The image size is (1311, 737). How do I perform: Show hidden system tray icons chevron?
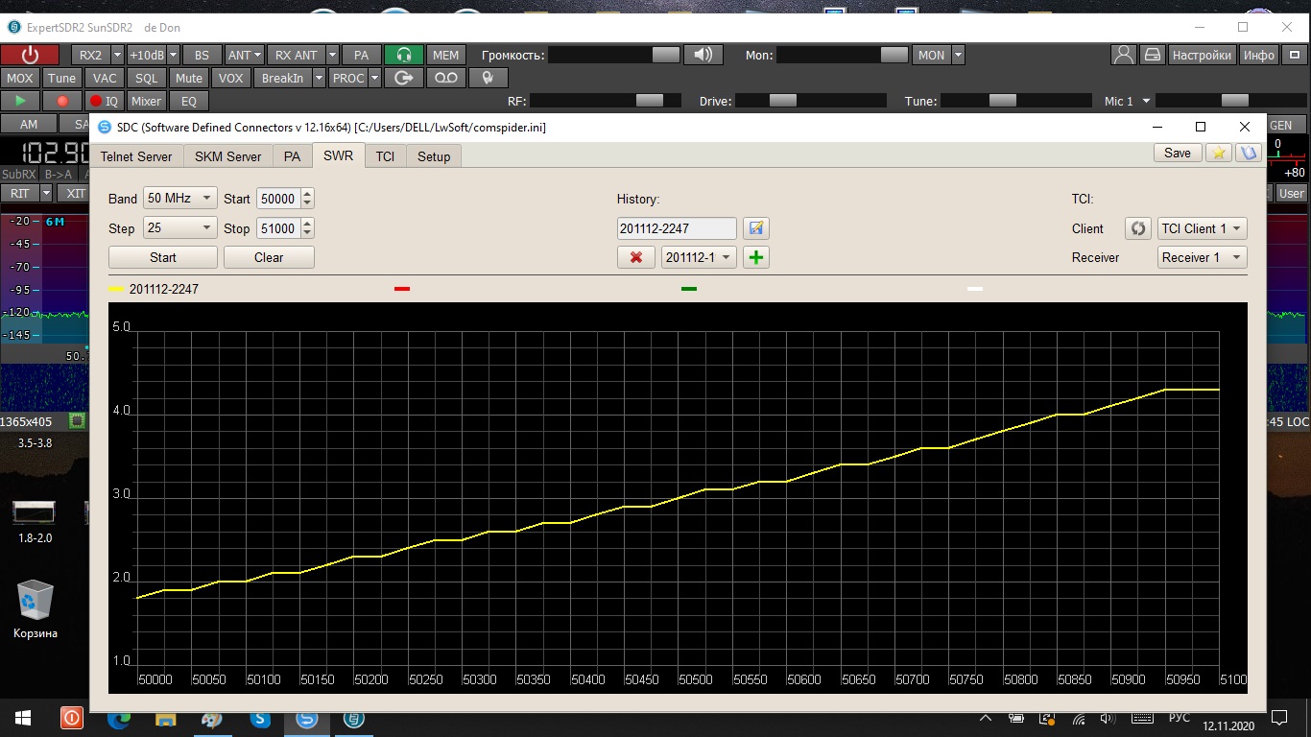point(986,718)
